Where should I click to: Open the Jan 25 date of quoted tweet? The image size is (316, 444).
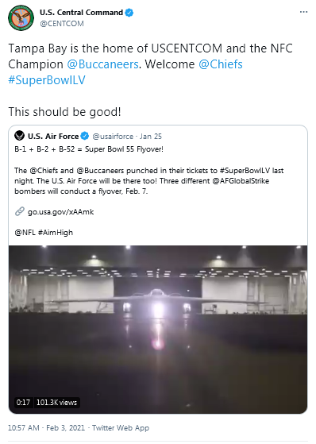pyautogui.click(x=151, y=137)
